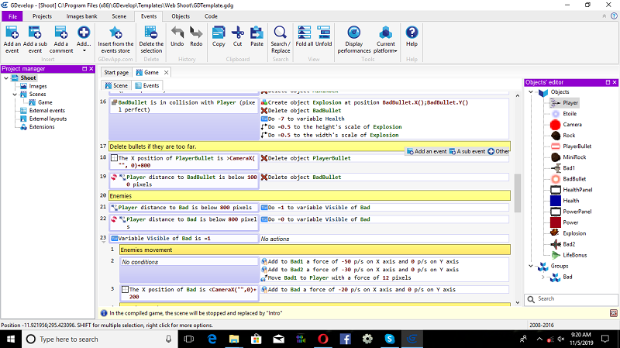Switch to the Images bank ribbon tab
The height and width of the screenshot is (348, 620).
(x=81, y=16)
